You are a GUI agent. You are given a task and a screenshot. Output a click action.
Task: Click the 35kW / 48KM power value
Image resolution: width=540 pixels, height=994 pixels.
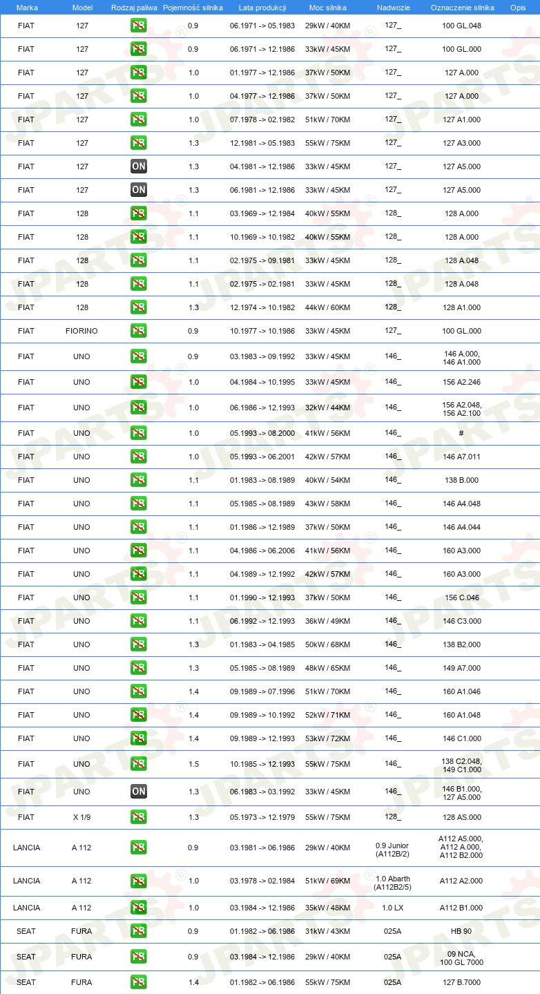tap(327, 908)
